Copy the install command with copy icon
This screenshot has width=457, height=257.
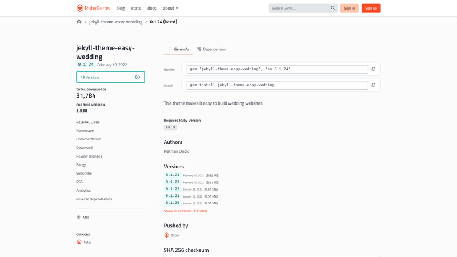click(x=374, y=85)
